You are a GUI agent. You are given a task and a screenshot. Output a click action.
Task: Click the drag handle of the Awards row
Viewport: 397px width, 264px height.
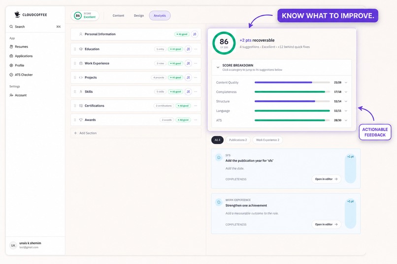point(75,120)
